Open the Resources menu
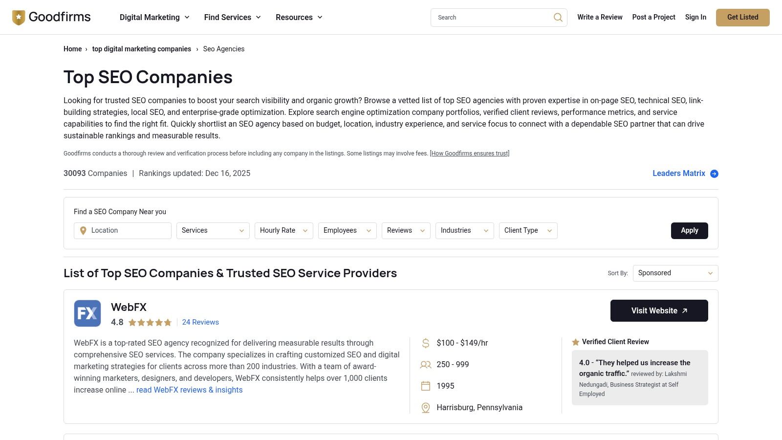The image size is (782, 440). pyautogui.click(x=299, y=18)
